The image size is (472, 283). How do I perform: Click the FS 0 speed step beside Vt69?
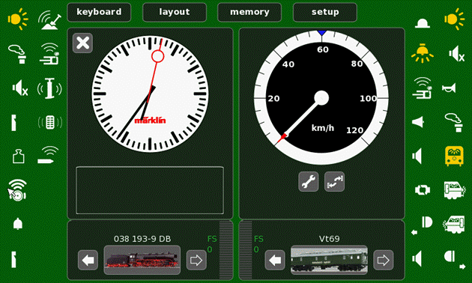(258, 244)
